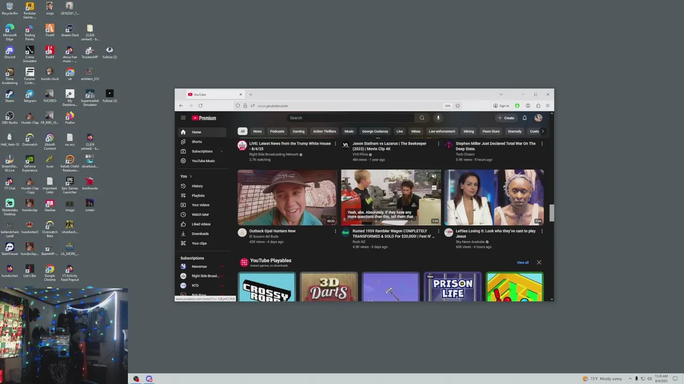Open the Firefox application menu
The height and width of the screenshot is (384, 684).
coord(548,106)
